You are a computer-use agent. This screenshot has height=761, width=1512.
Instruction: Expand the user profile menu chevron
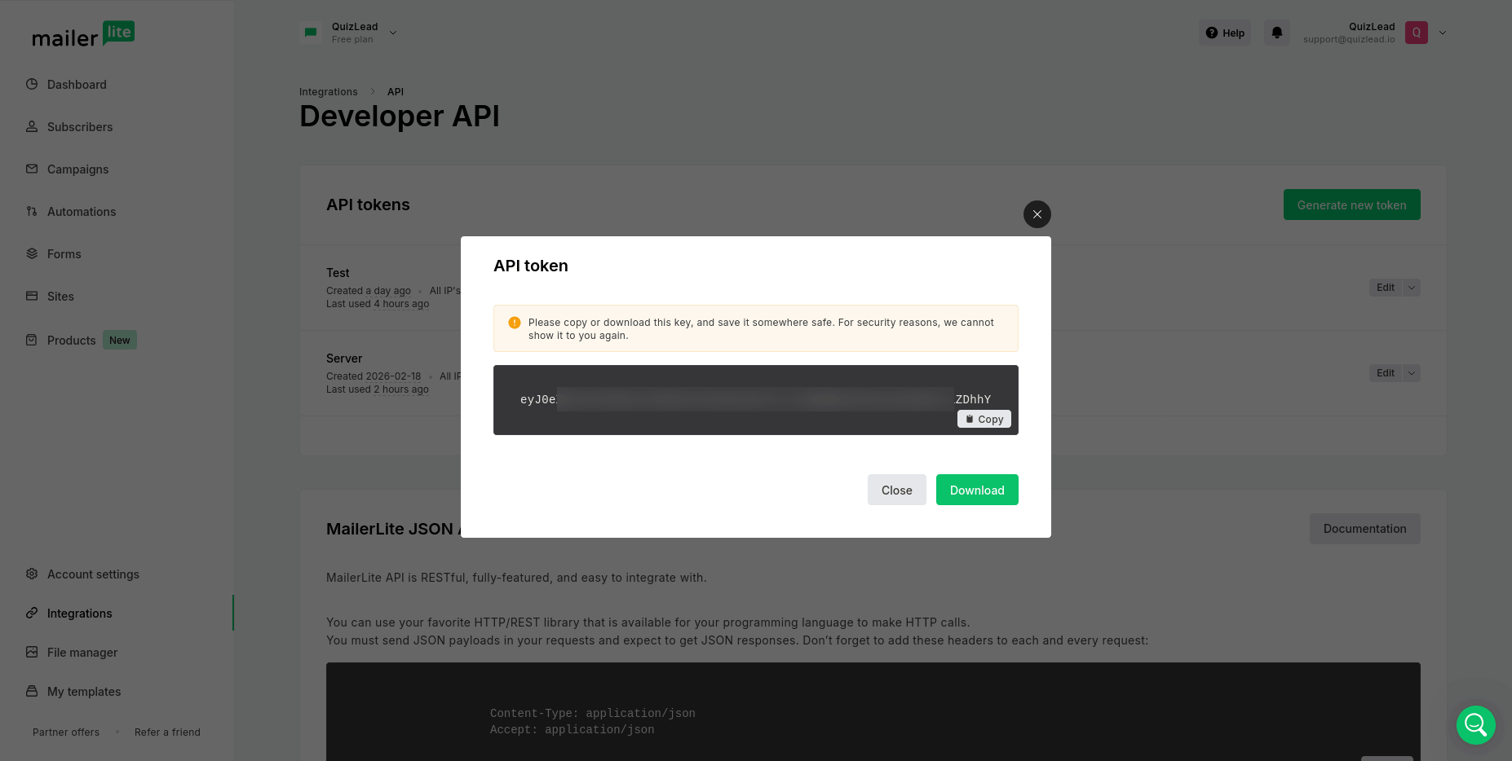click(1442, 33)
